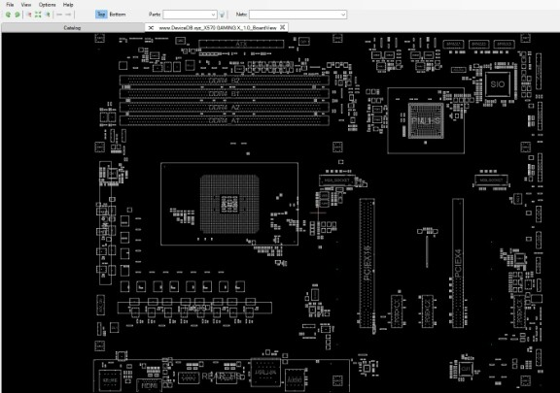Click the PCIEX16 slot on the board

(367, 262)
